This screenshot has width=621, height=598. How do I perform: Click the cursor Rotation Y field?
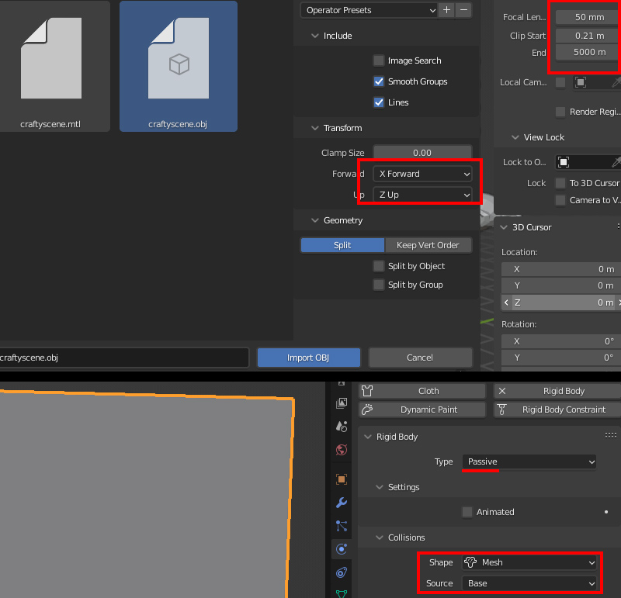(x=560, y=358)
